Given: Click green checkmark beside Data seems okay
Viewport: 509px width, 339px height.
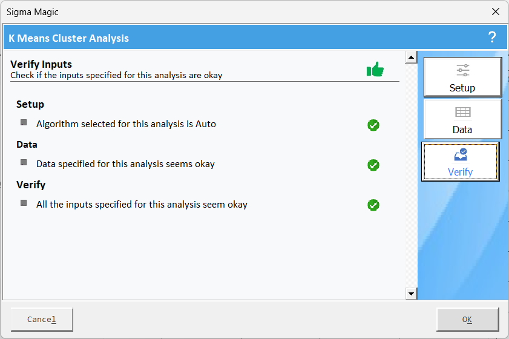Looking at the screenshot, I should 373,165.
